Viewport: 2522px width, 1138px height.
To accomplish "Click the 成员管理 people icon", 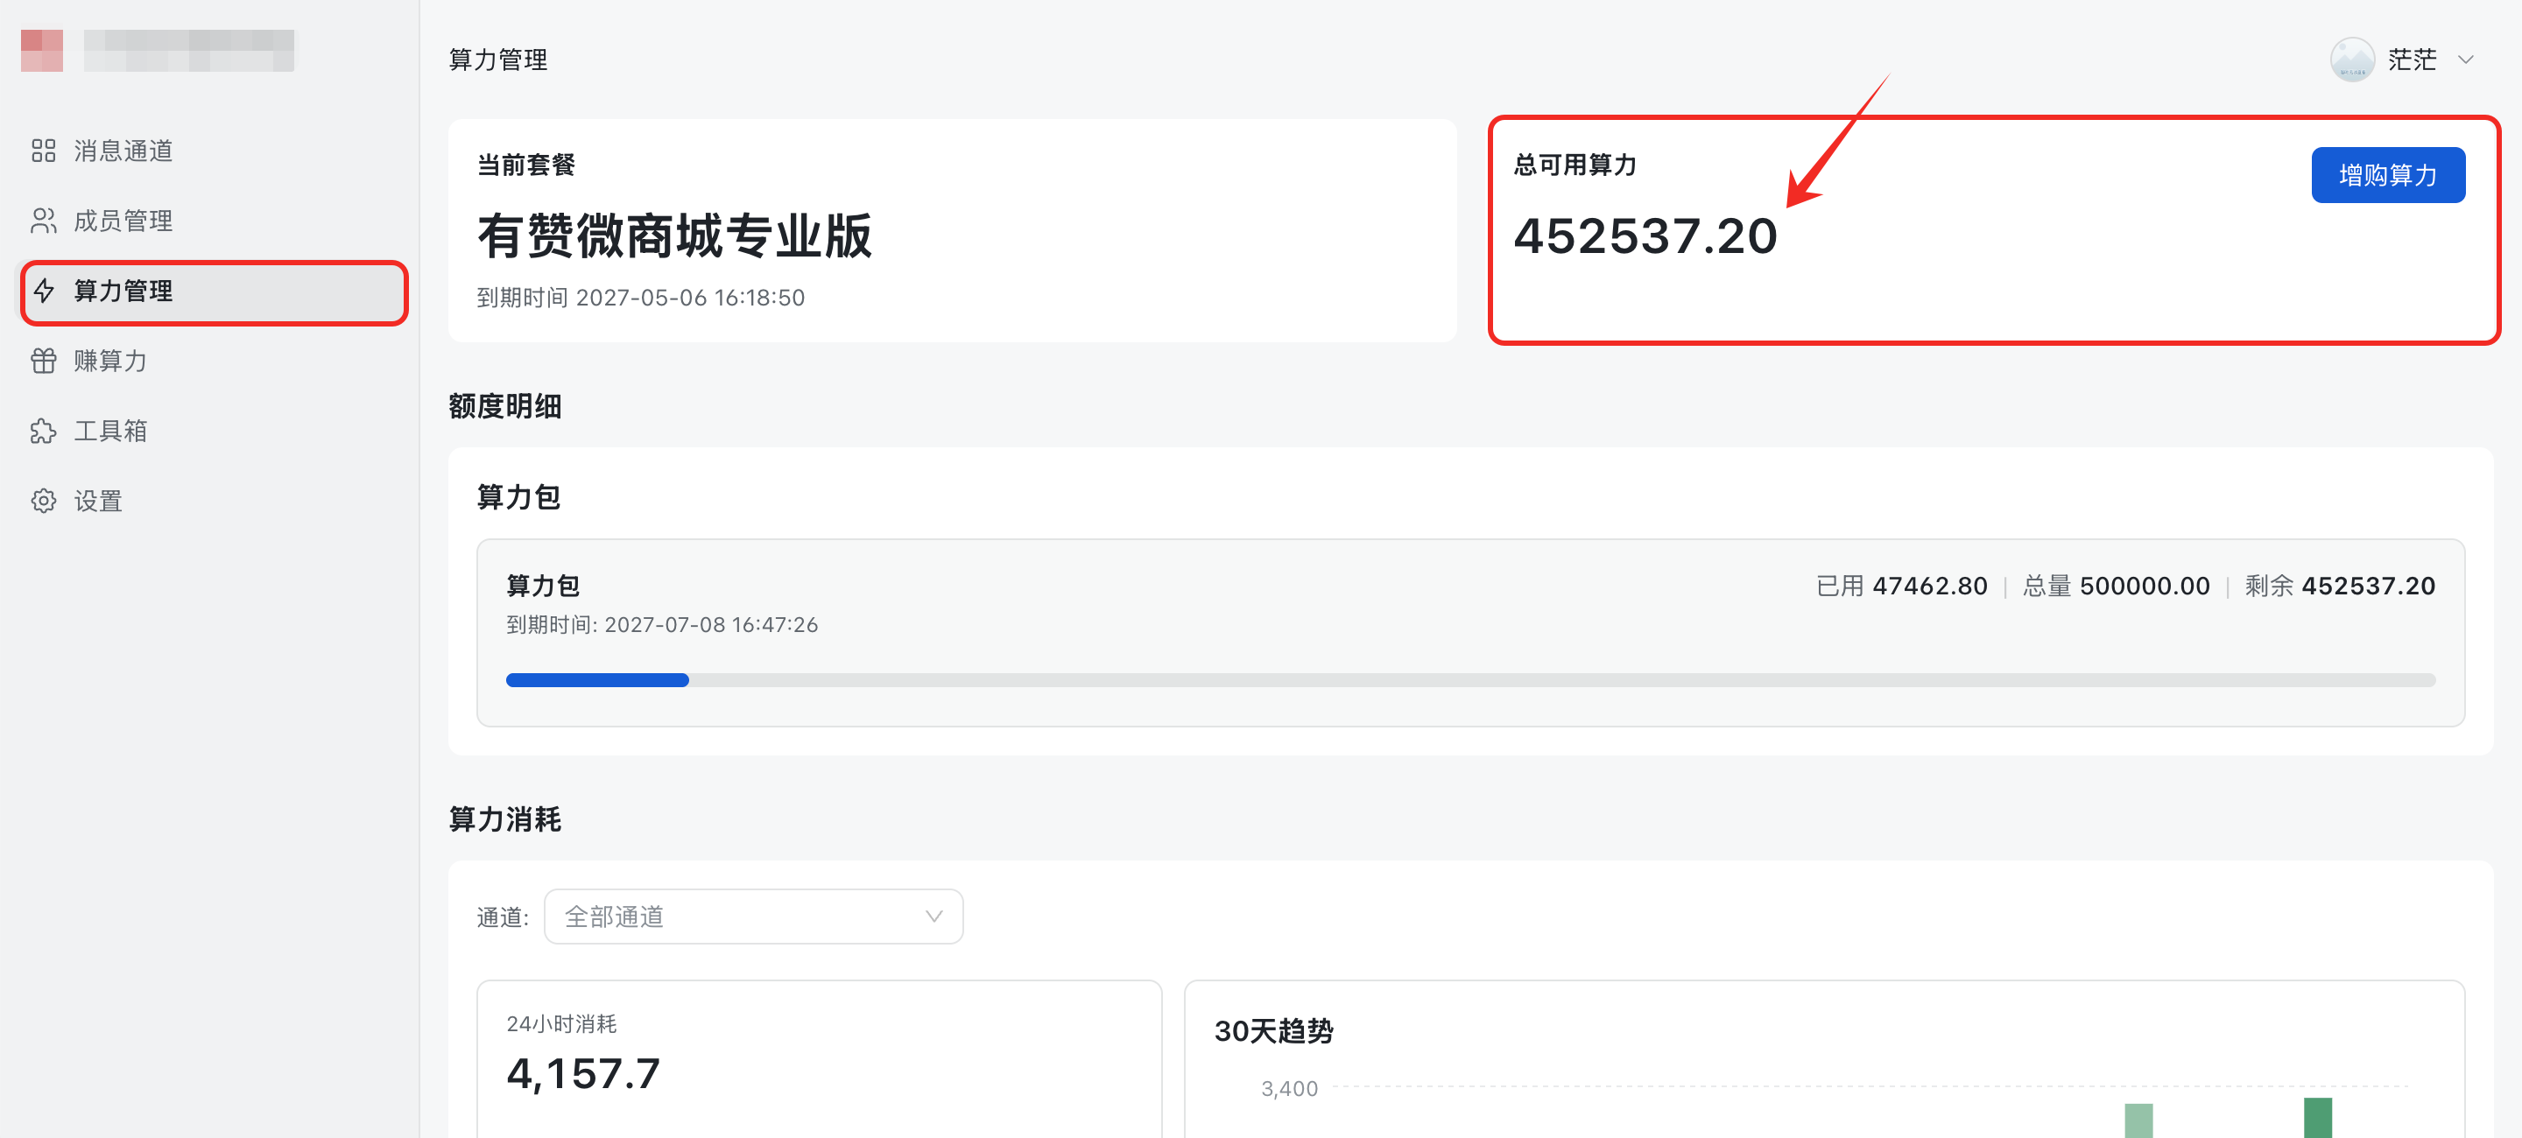I will point(43,221).
